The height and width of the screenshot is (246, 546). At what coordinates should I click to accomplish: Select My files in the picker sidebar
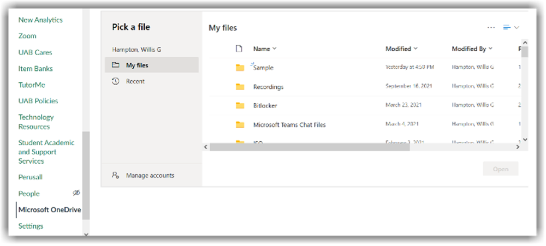[x=136, y=65]
